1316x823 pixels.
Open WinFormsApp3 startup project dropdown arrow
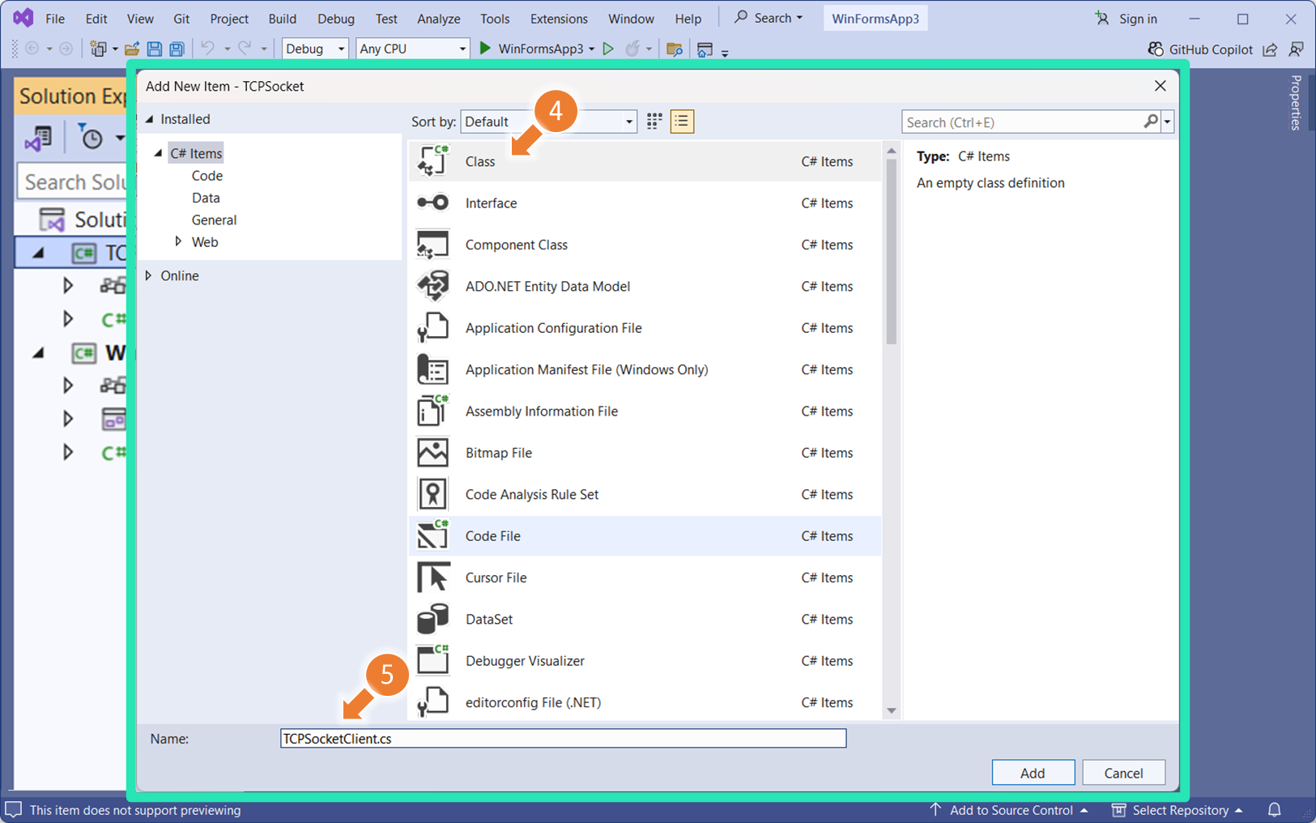point(591,49)
